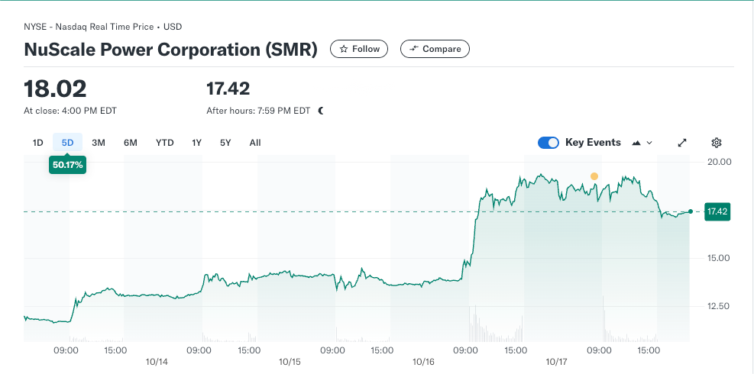Click NuScale Power Corporation (SMR) title
Viewport: 754px width, 374px height.
pyautogui.click(x=170, y=50)
